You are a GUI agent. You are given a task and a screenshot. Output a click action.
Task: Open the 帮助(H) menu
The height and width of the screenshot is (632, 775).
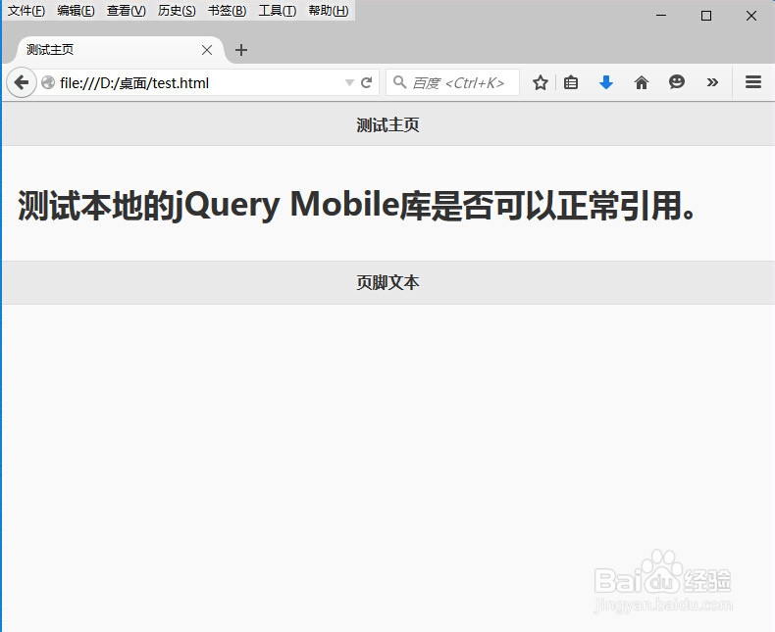point(329,11)
